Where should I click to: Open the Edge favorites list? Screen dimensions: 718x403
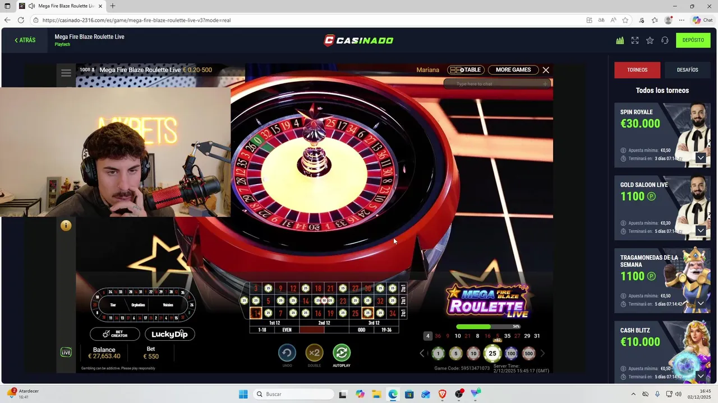(655, 20)
